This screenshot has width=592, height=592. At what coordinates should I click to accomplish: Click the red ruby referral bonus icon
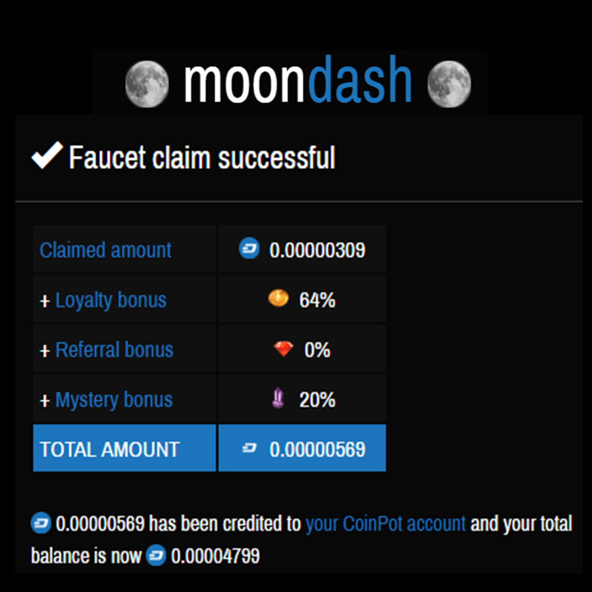(x=283, y=349)
